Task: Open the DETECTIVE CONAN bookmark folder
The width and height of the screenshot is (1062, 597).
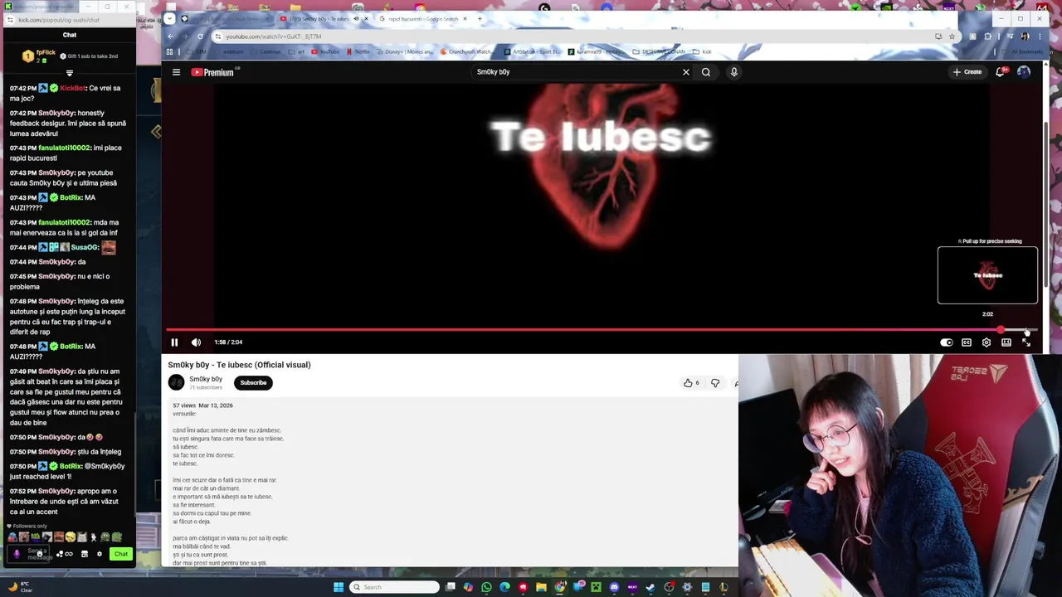Action: click(x=660, y=51)
